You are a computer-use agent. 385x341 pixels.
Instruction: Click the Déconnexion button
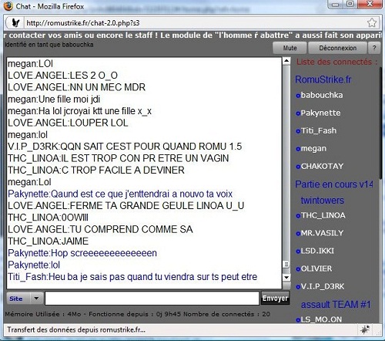click(337, 48)
